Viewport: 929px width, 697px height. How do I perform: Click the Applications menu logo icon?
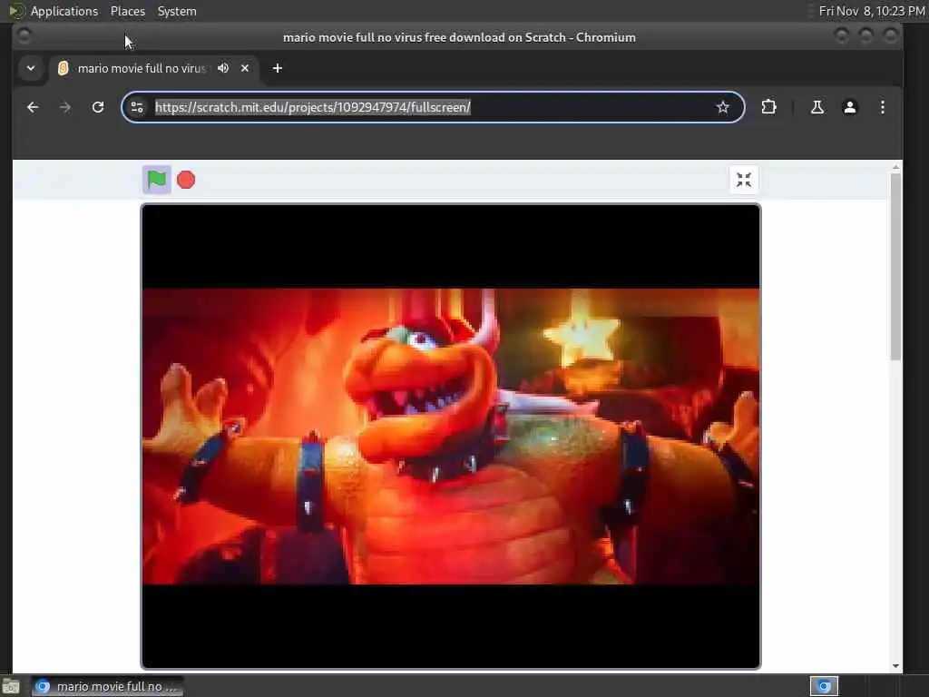pos(16,11)
